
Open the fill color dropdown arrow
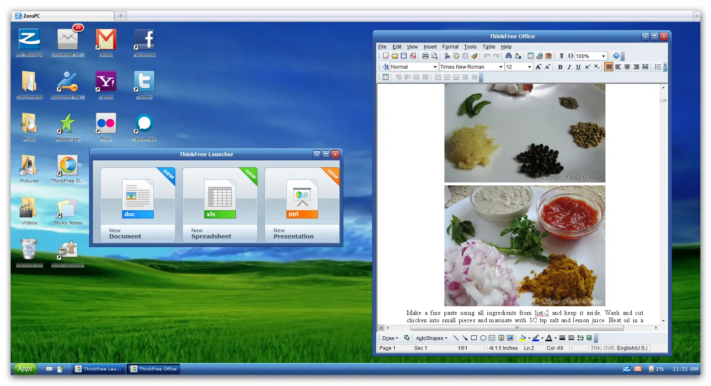529,338
